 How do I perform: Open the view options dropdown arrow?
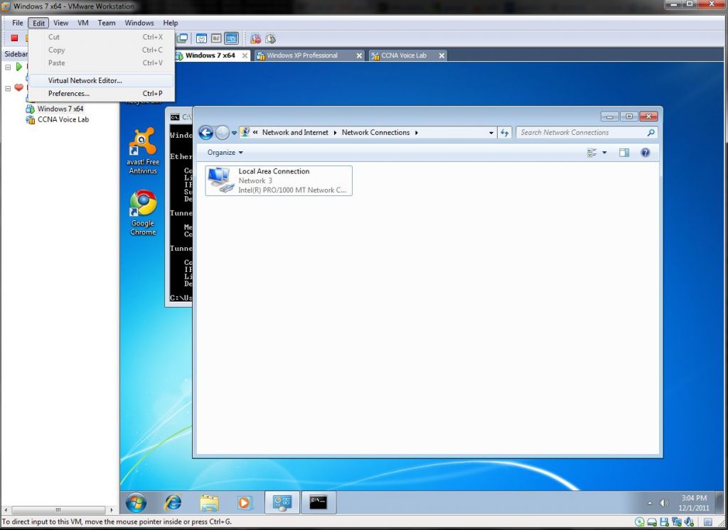(x=604, y=152)
